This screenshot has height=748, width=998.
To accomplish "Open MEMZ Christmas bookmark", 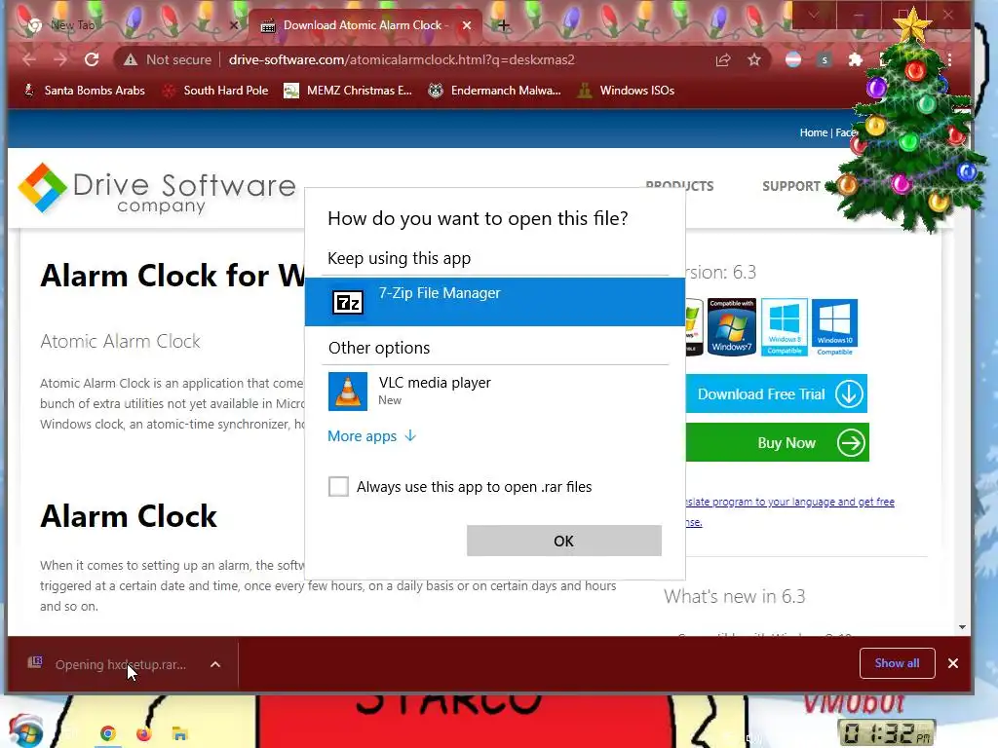I will tap(348, 91).
